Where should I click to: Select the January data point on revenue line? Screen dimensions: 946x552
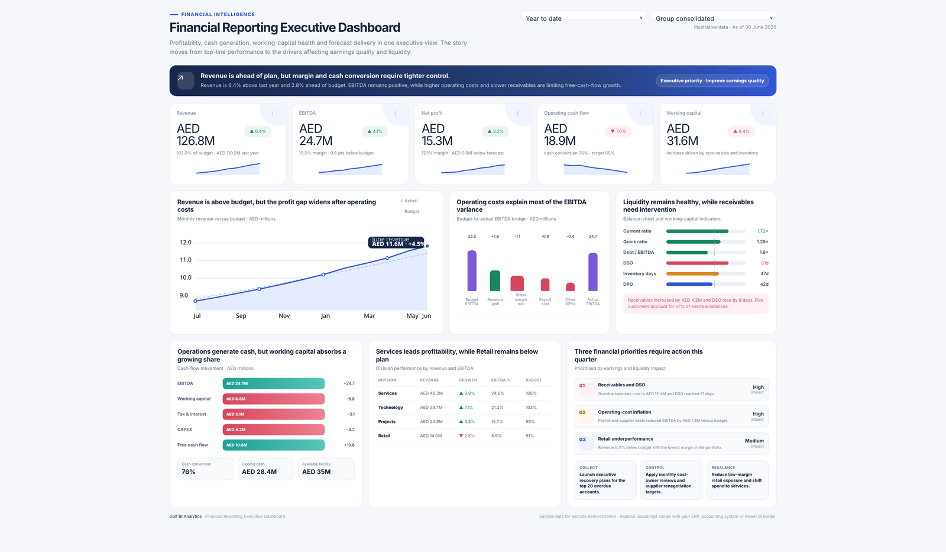(323, 275)
